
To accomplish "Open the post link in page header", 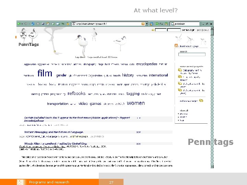I will pyautogui.click(x=199, y=30).
